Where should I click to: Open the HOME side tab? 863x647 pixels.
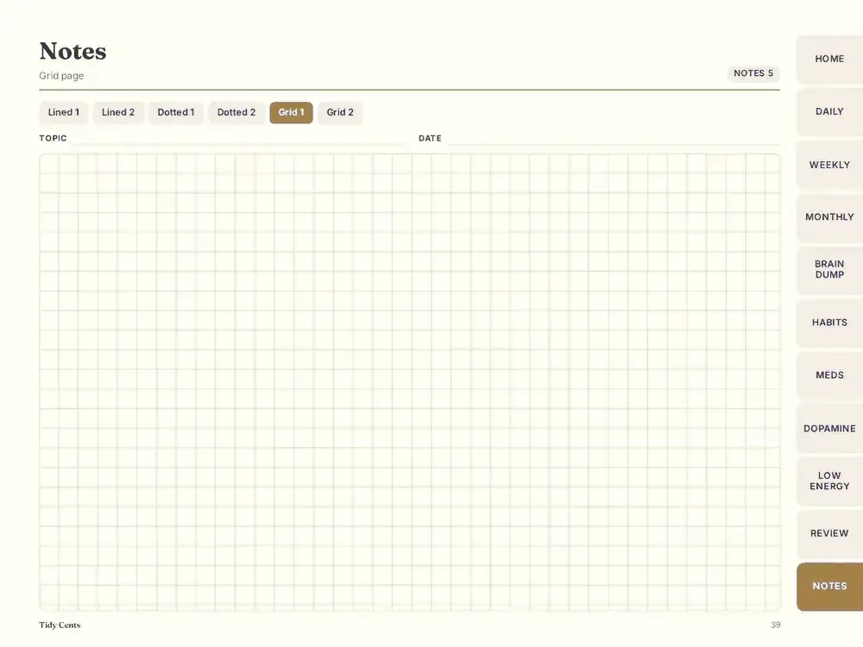(x=829, y=59)
